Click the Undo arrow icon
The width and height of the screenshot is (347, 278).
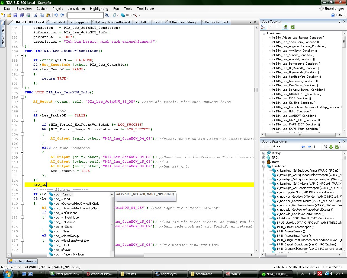(x=56, y=15)
